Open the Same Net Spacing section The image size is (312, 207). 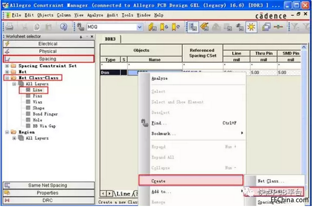coord(49,185)
